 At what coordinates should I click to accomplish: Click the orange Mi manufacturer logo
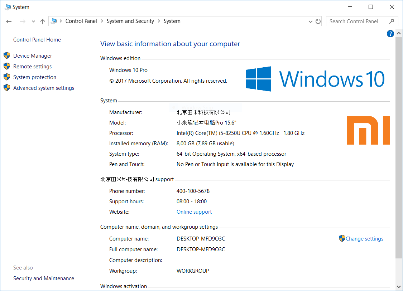pos(368,130)
